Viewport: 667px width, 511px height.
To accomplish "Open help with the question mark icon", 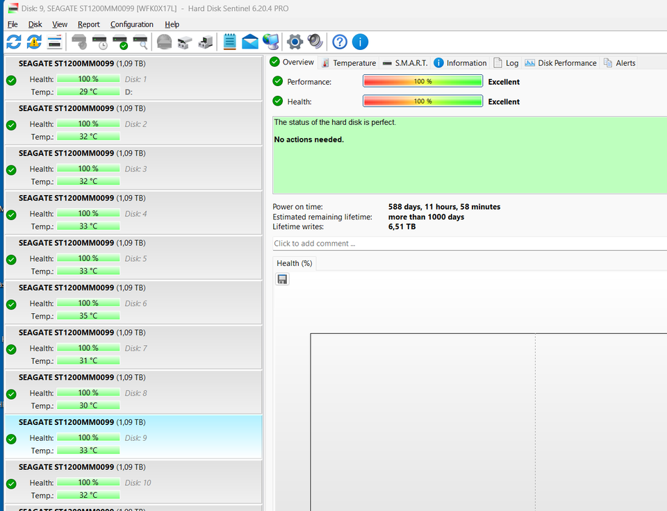I will (340, 42).
